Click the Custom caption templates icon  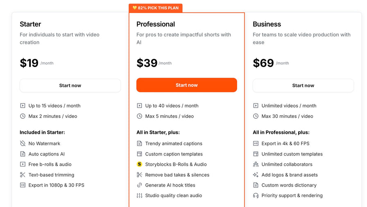139,154
